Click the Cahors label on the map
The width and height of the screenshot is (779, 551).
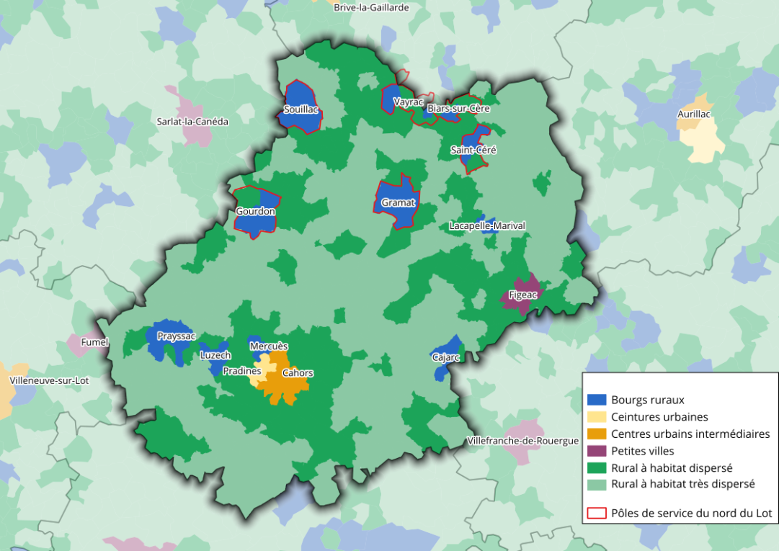(x=298, y=373)
